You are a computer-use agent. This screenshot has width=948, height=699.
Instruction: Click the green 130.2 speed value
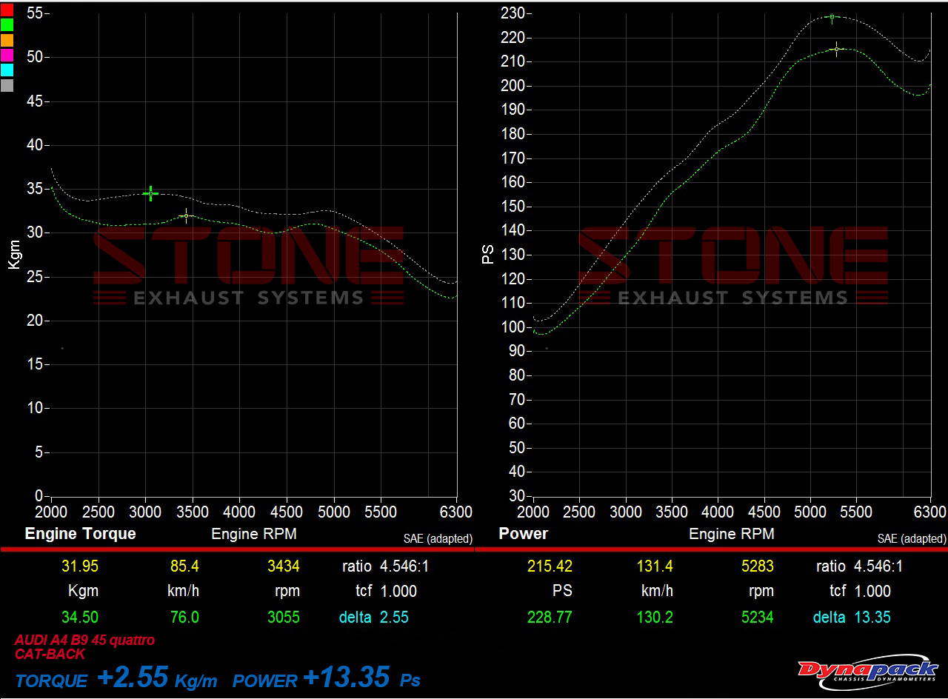(x=655, y=617)
